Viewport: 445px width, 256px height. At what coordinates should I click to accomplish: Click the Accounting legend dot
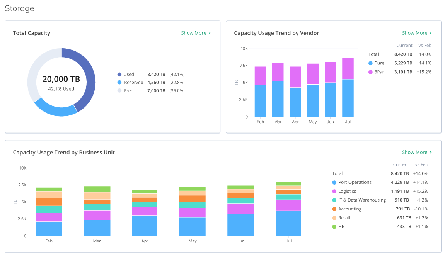(x=334, y=209)
